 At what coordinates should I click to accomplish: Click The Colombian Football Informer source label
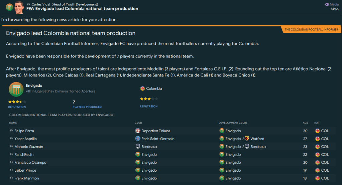311,30
